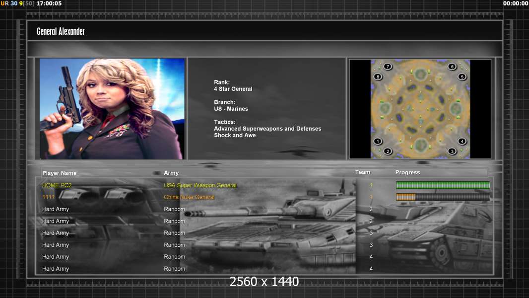Click the 'Army' column header
The width and height of the screenshot is (529, 298).
(x=171, y=173)
